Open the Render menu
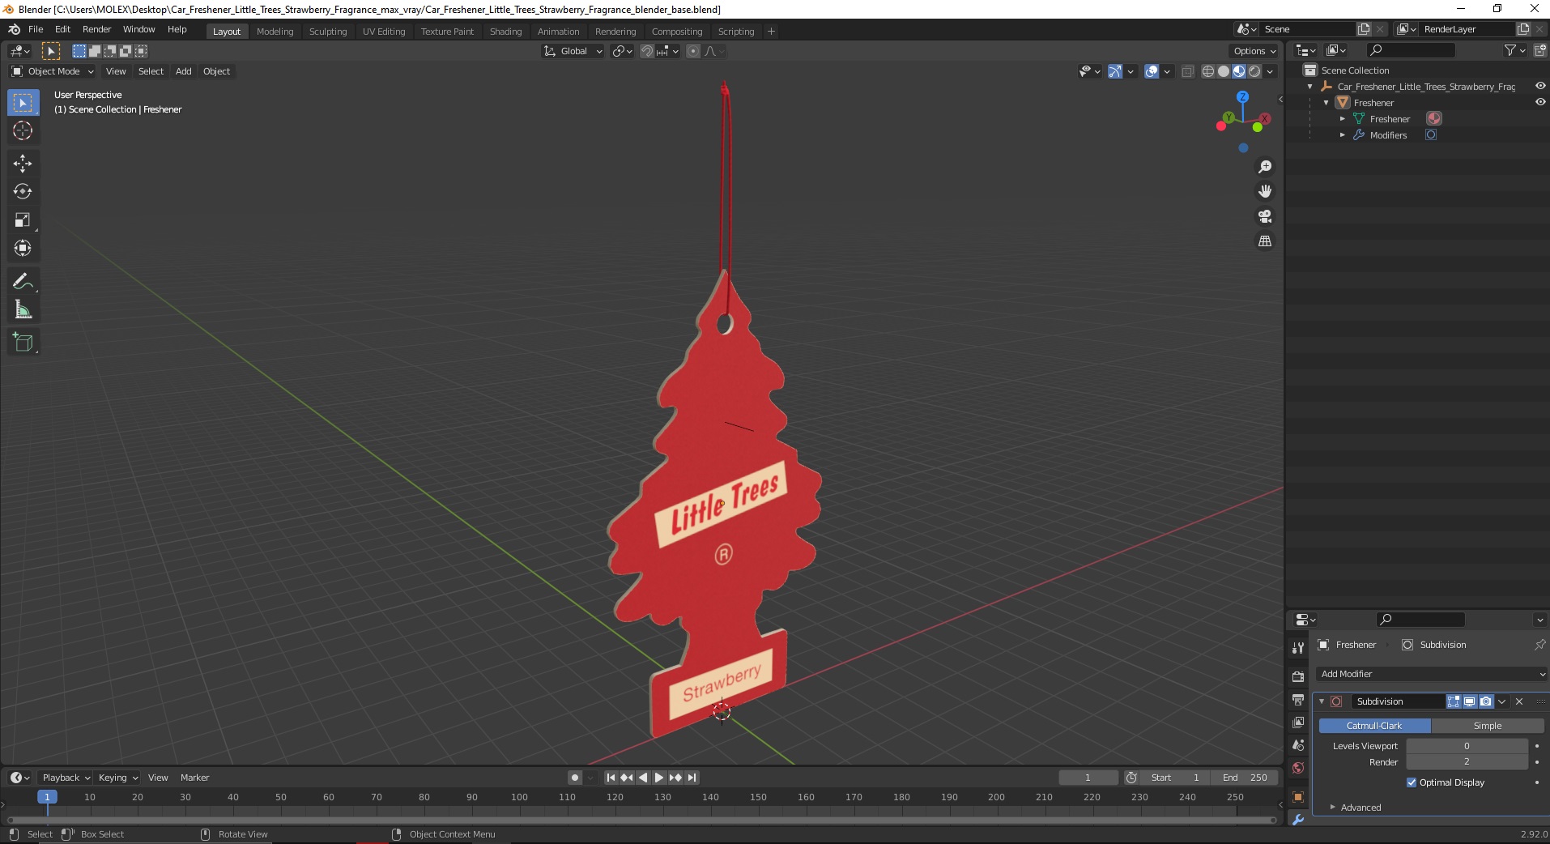The image size is (1550, 844). [x=96, y=29]
